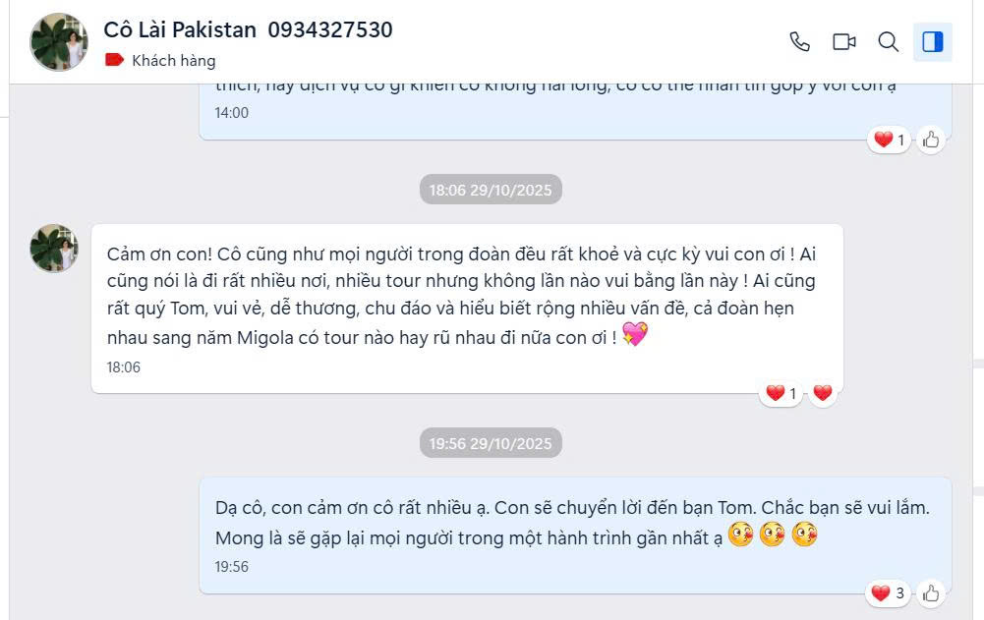Click the red Khách hàng tag icon

(114, 60)
